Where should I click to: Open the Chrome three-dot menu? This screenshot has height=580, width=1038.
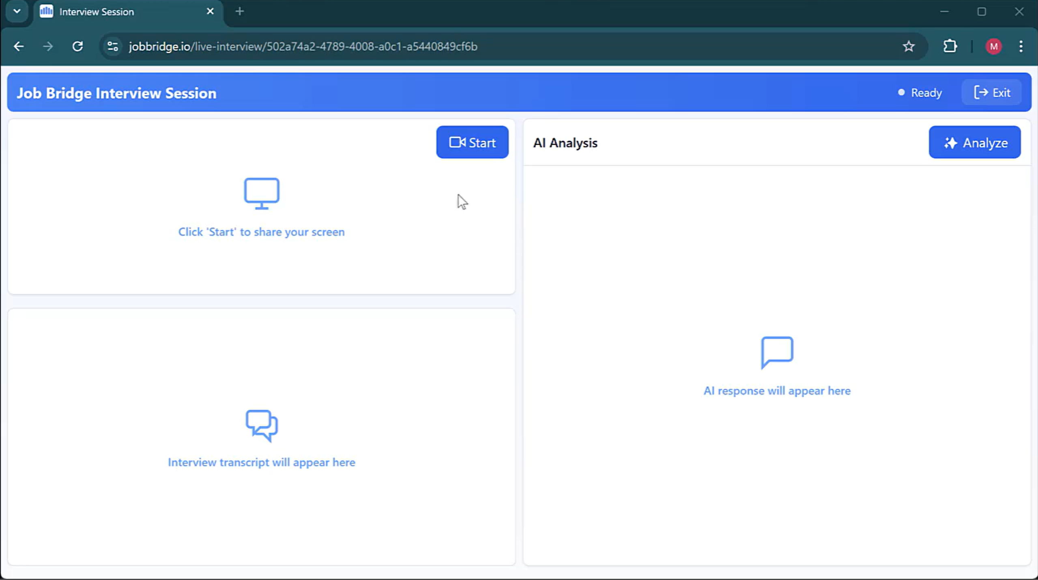coord(1021,47)
